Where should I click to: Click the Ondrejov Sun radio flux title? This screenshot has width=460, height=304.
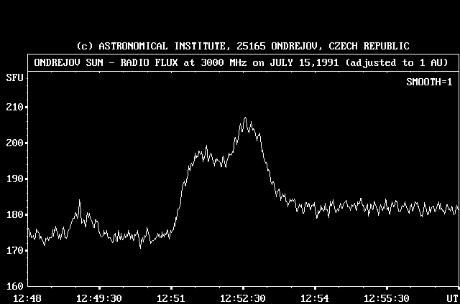[241, 62]
